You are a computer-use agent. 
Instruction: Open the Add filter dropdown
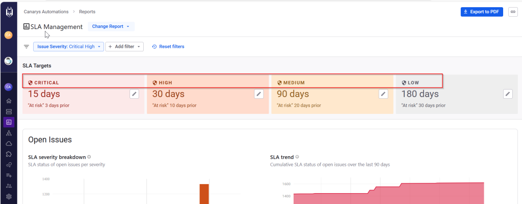124,46
